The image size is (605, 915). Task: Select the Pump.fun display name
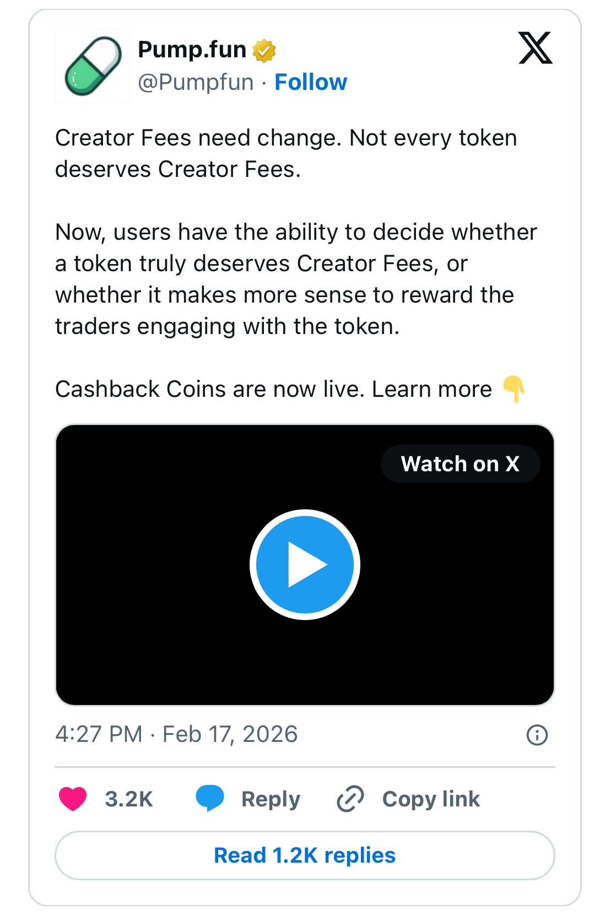click(x=192, y=50)
